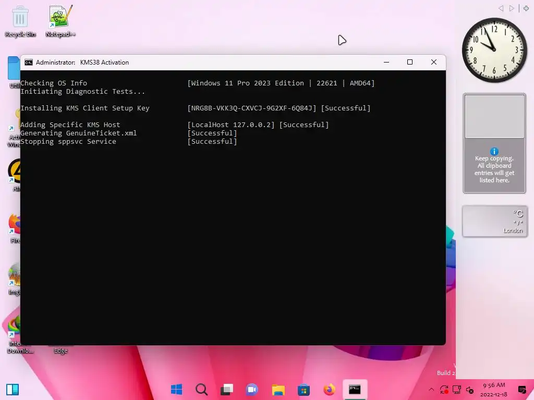This screenshot has width=534, height=400.
Task: Launch Firefox from the taskbar
Action: (329, 390)
